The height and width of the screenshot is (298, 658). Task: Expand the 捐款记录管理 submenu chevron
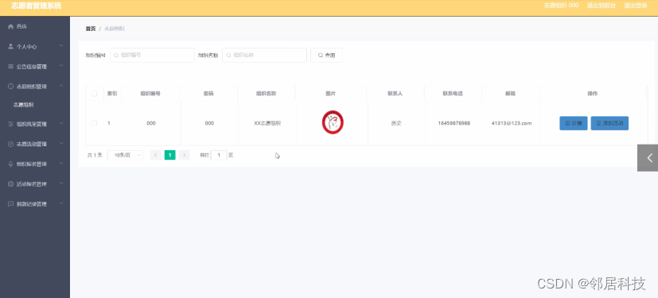[61, 203]
